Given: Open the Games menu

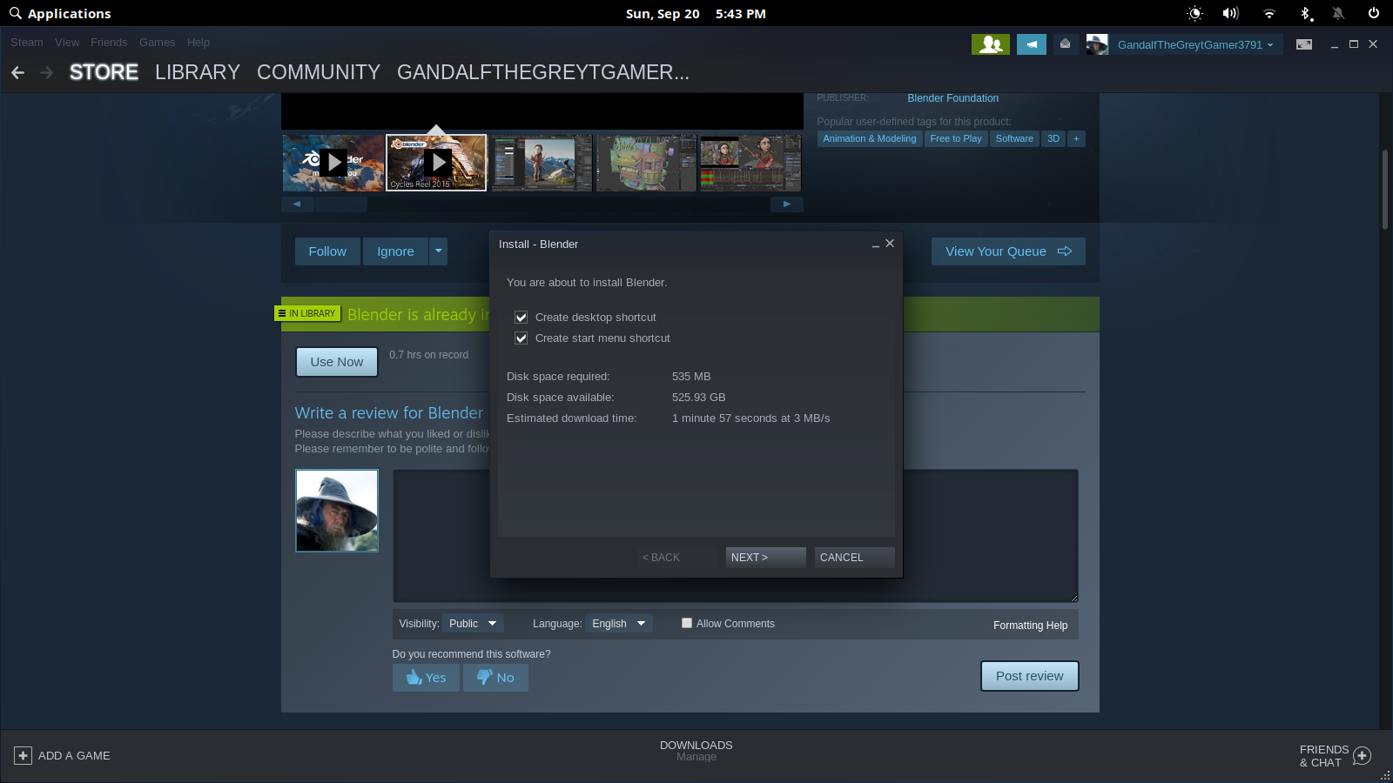Looking at the screenshot, I should pyautogui.click(x=158, y=42).
